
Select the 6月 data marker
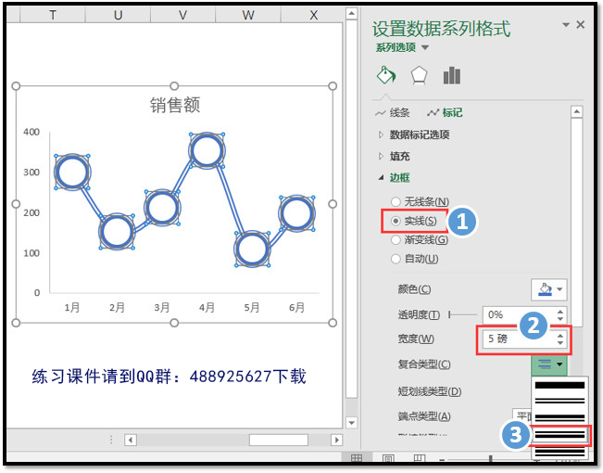click(297, 213)
